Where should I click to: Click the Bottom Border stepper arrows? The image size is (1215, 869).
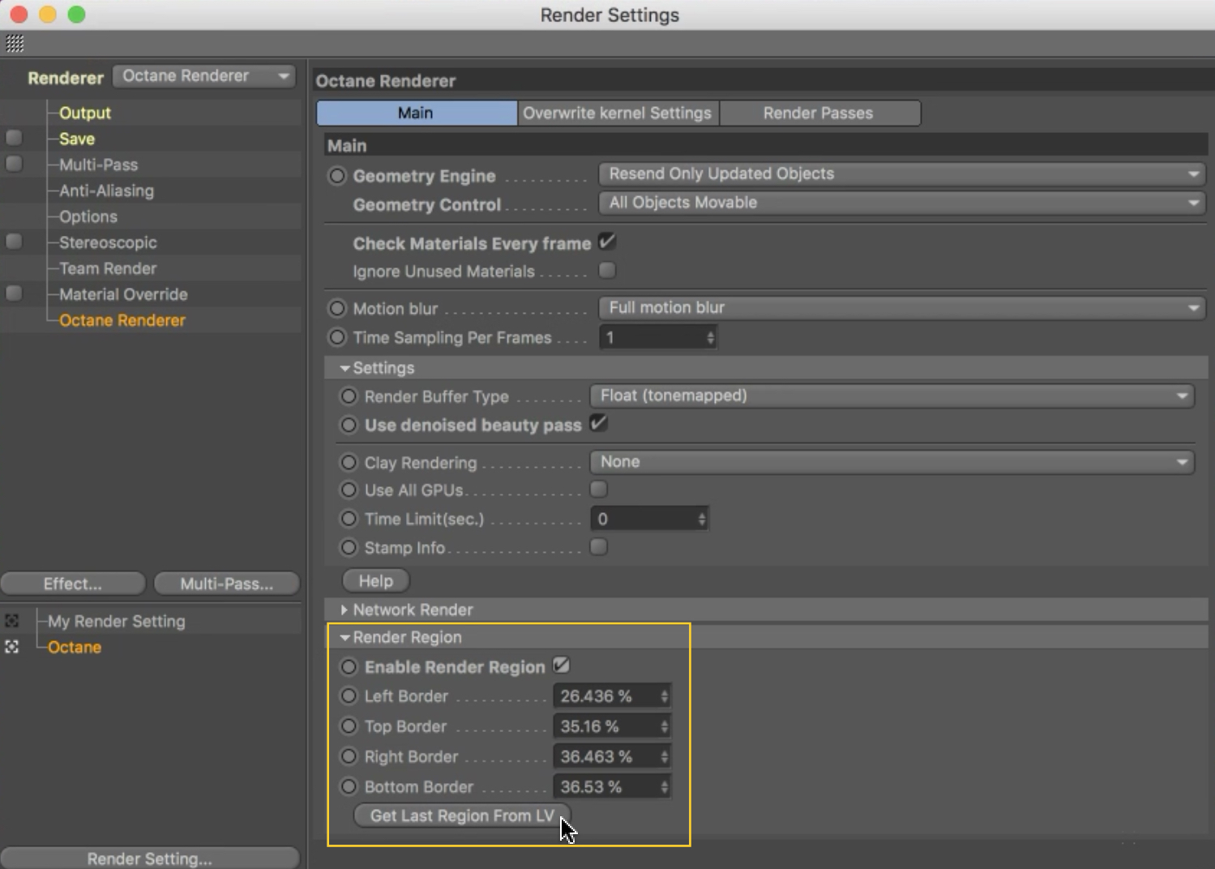(x=664, y=786)
